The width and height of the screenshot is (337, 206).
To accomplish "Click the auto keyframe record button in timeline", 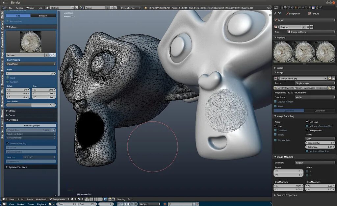I will [165, 204].
